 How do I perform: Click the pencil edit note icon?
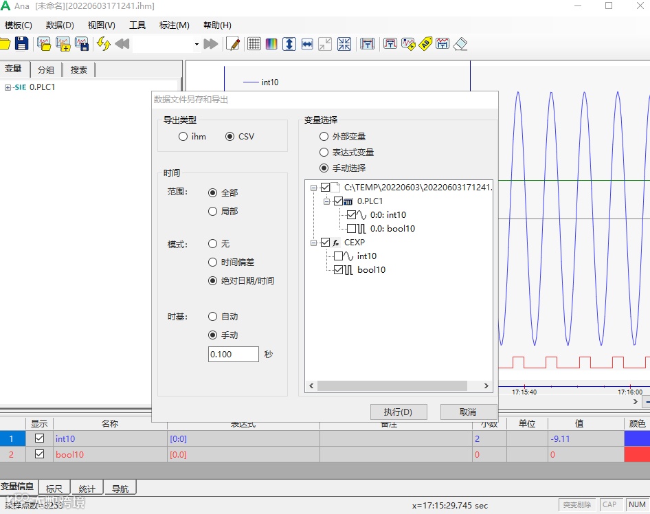pyautogui.click(x=233, y=43)
